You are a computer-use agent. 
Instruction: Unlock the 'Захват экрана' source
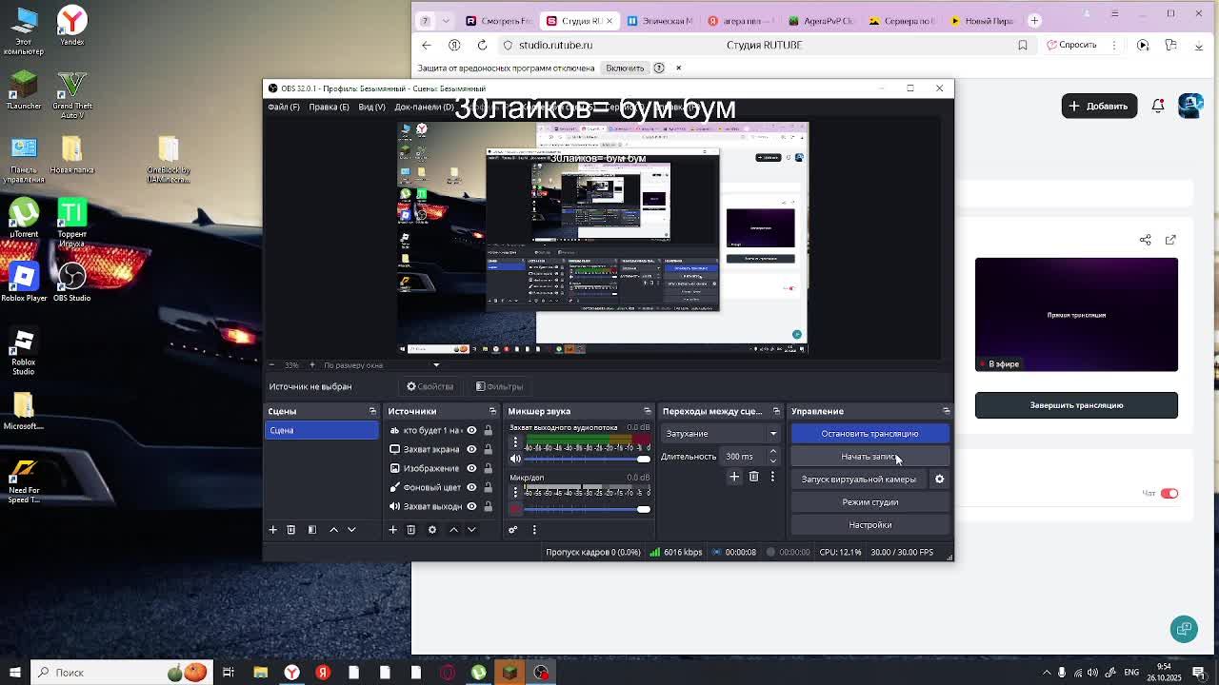click(488, 449)
